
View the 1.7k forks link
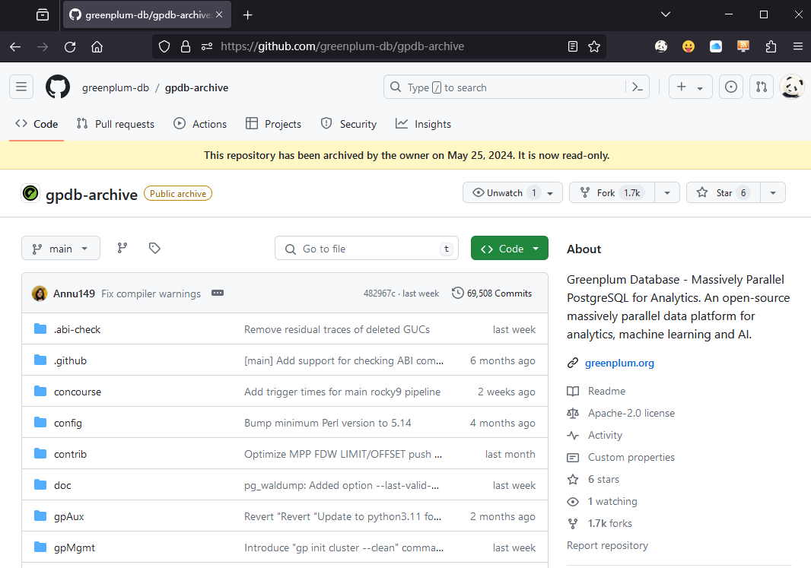[x=610, y=523]
